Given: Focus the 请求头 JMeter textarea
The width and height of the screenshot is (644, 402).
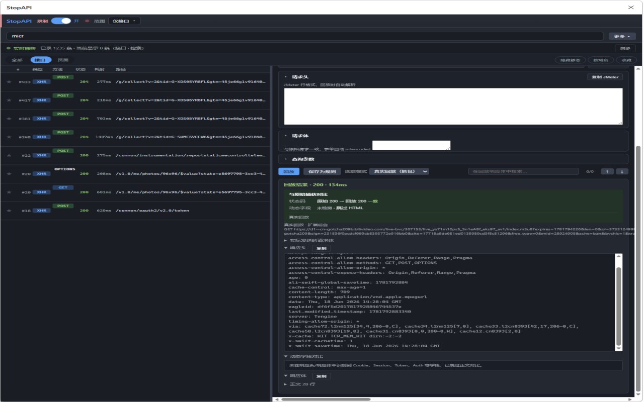Looking at the screenshot, I should (x=453, y=107).
